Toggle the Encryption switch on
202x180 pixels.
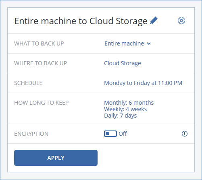pyautogui.click(x=110, y=134)
